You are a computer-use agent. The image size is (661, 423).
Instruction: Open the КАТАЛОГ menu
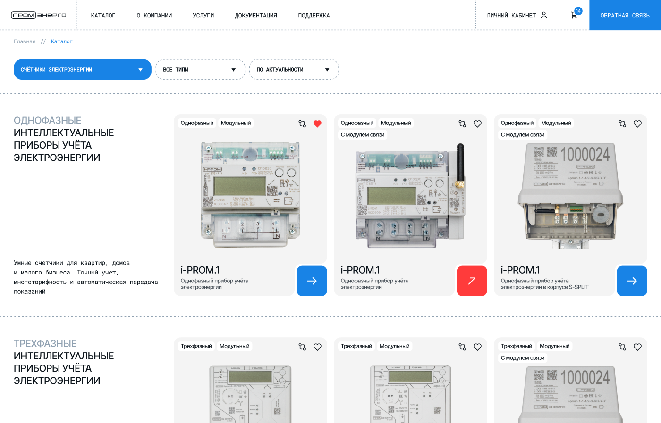coord(103,16)
